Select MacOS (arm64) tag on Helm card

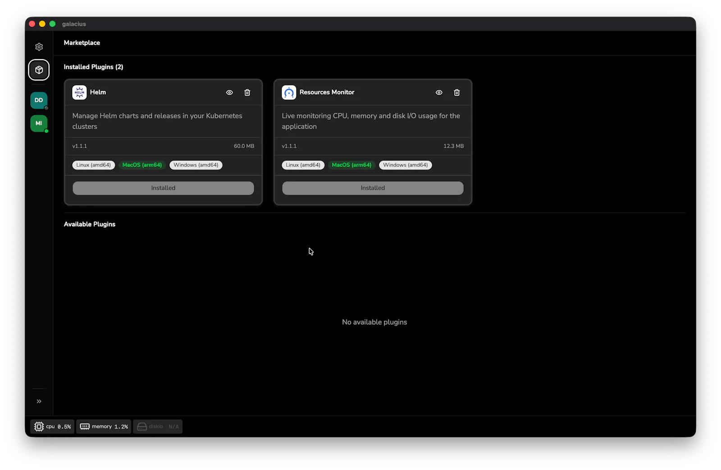pyautogui.click(x=142, y=165)
